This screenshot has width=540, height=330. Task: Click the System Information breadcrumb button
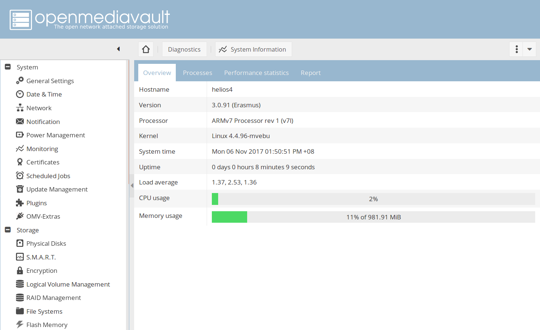coord(253,49)
